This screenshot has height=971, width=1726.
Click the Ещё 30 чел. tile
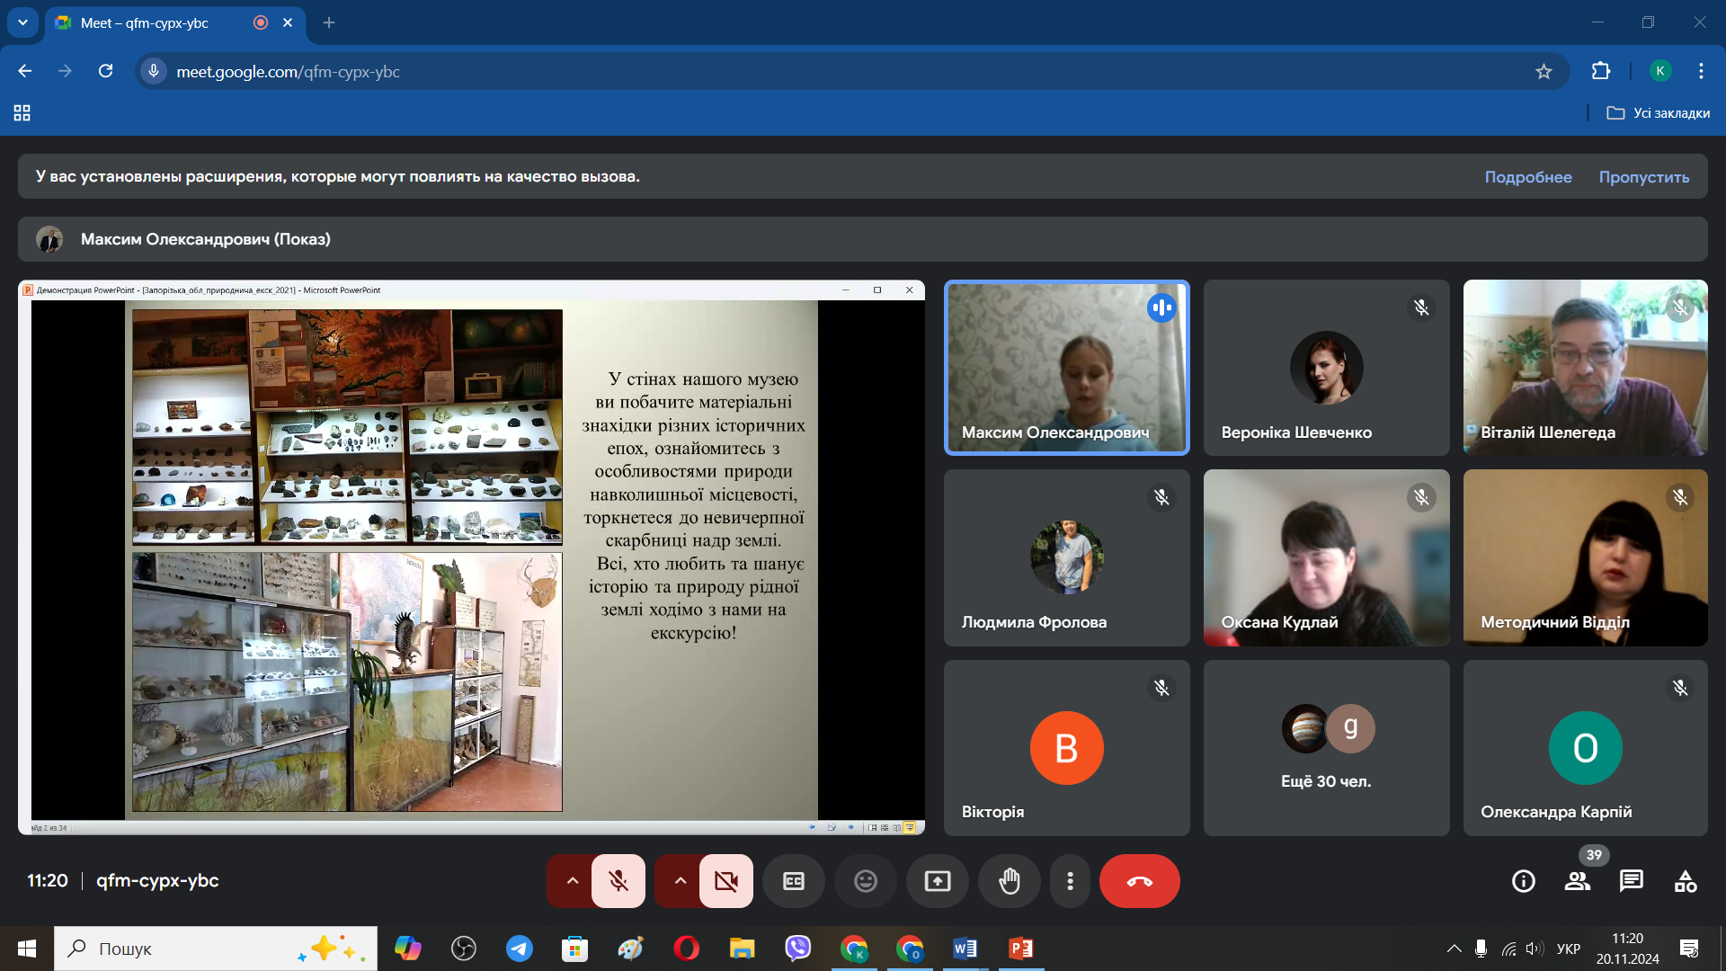pos(1326,748)
